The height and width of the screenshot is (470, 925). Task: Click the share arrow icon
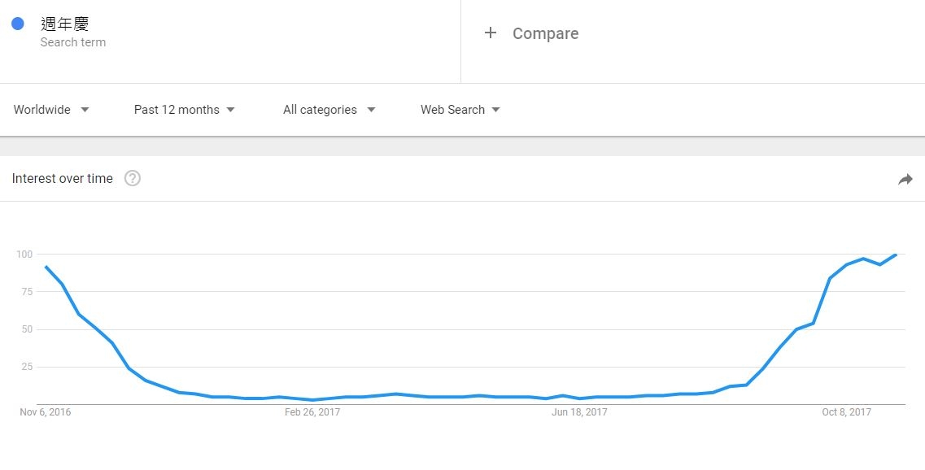click(x=905, y=180)
